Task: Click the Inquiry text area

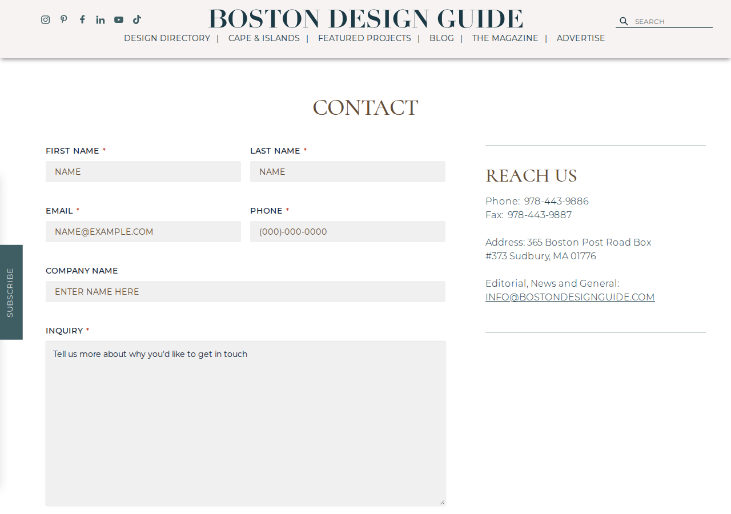Action: tap(246, 423)
